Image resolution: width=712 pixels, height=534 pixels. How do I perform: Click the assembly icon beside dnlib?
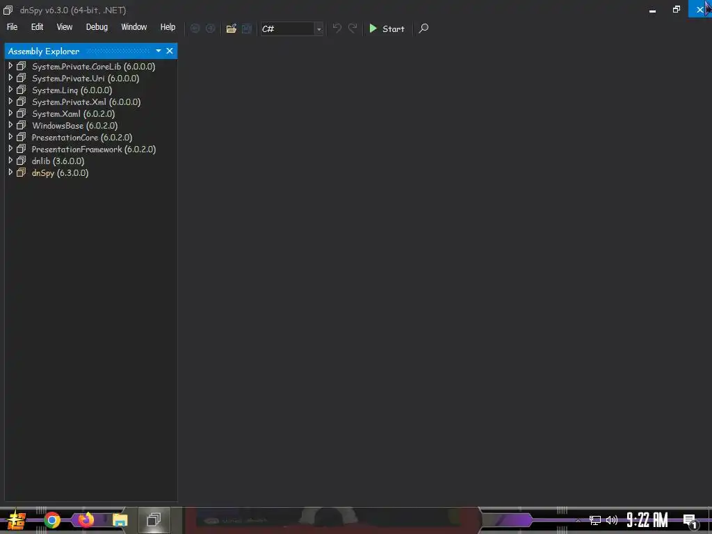tap(22, 161)
